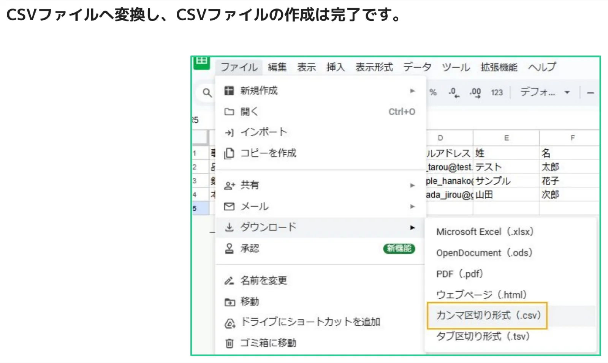This screenshot has width=608, height=363.
Task: Select ゴミ箱に移動 menu entry
Action: (320, 343)
